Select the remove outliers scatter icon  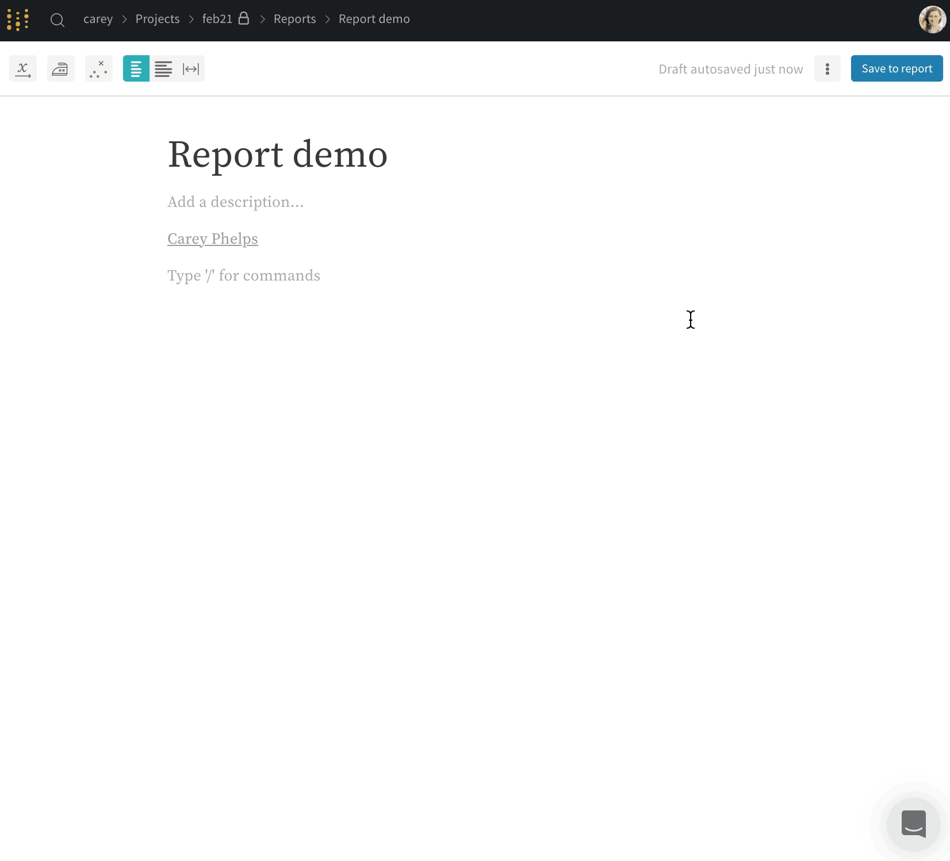pyautogui.click(x=98, y=68)
